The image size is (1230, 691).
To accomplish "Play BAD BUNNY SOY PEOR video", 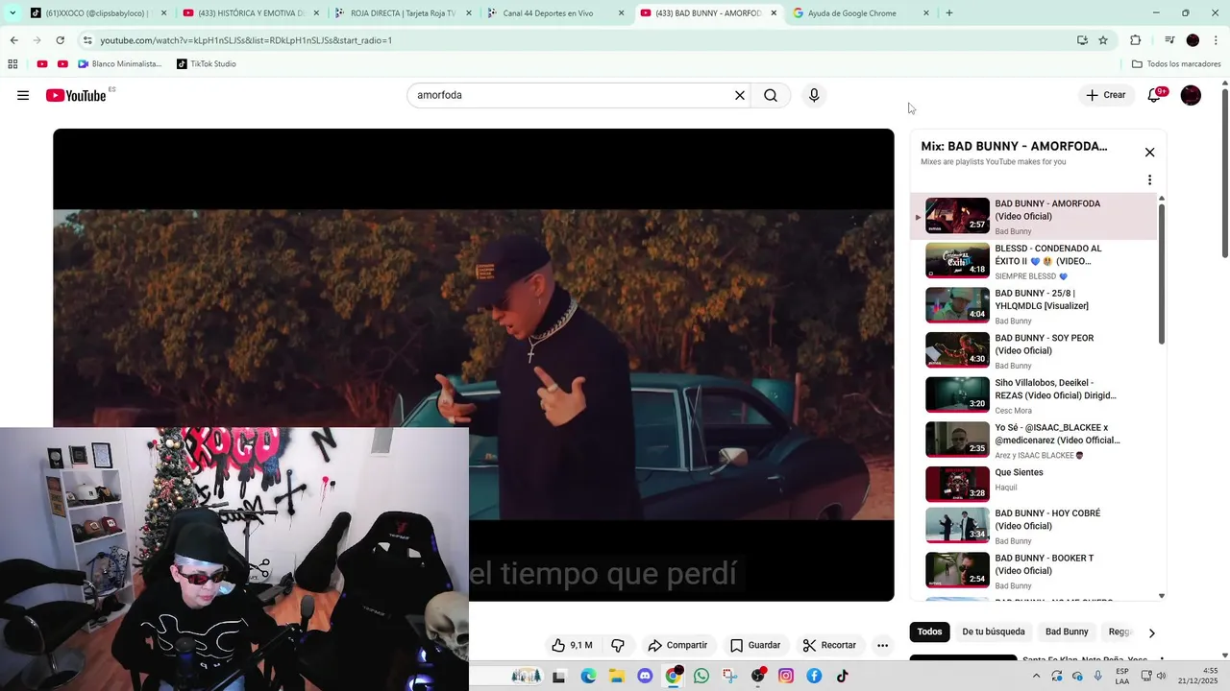I will [x=1033, y=350].
